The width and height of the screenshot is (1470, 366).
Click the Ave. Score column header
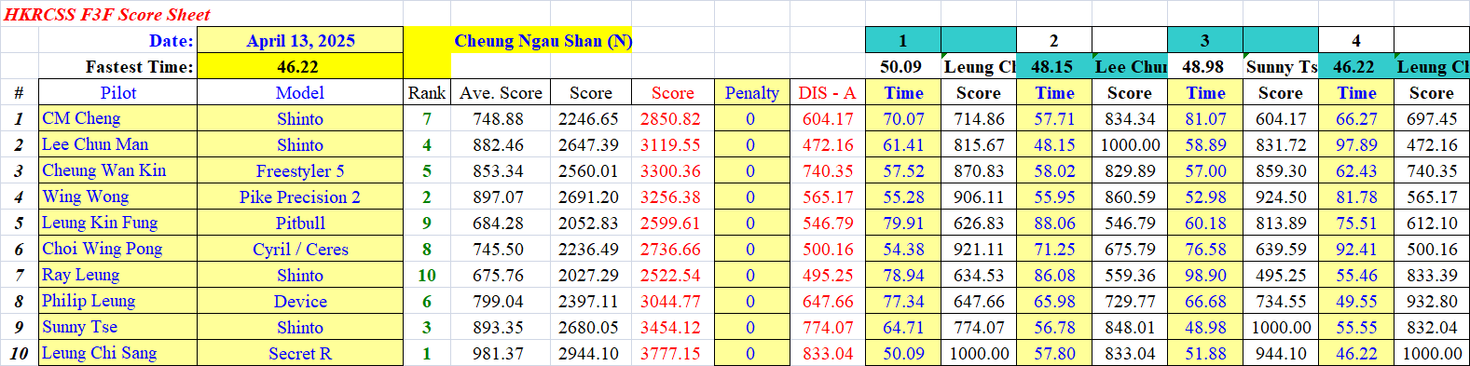(x=501, y=92)
